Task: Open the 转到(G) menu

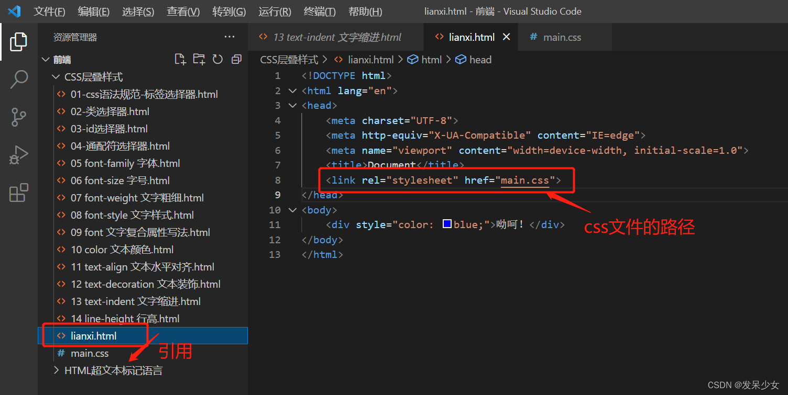Action: point(229,12)
